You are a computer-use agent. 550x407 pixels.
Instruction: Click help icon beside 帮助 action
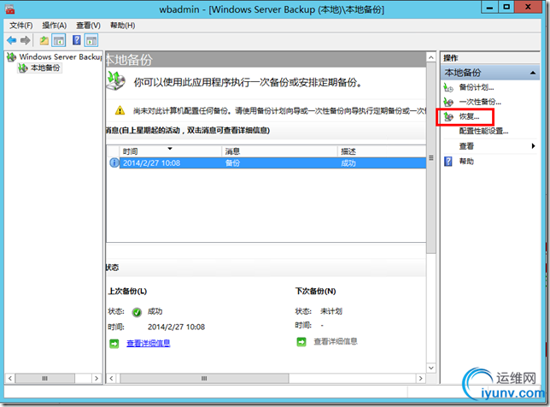tap(448, 162)
